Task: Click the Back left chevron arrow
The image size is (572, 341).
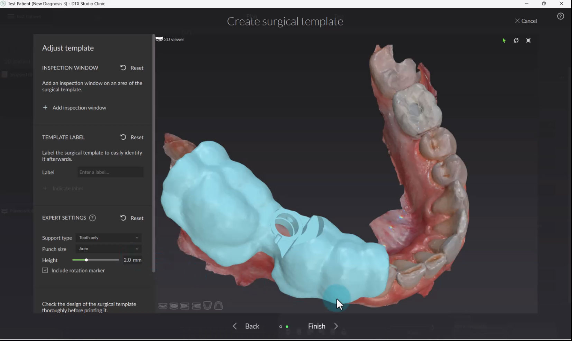Action: (x=235, y=326)
